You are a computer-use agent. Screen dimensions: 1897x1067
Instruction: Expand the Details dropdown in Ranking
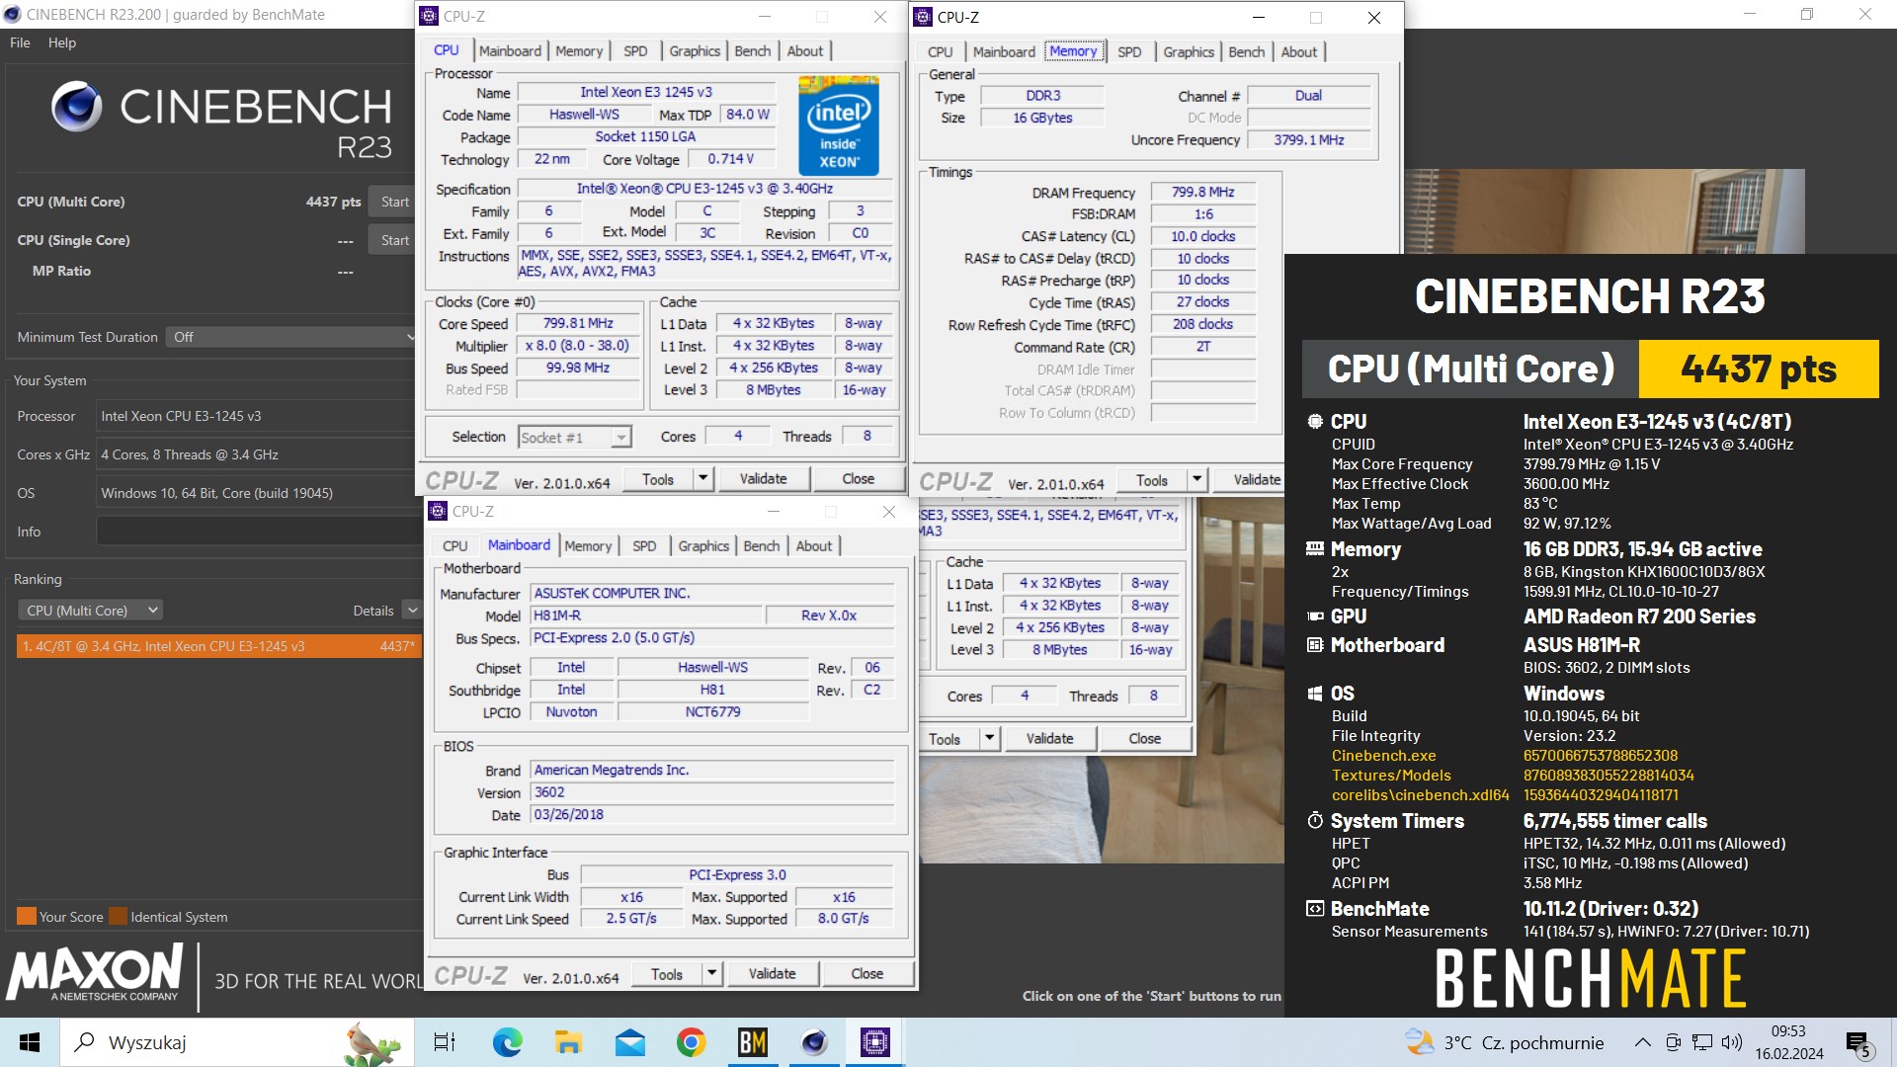tap(412, 611)
